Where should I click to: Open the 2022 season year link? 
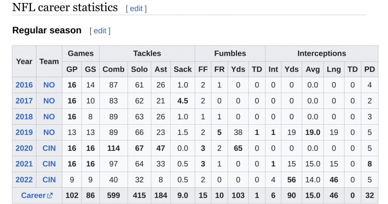click(24, 180)
